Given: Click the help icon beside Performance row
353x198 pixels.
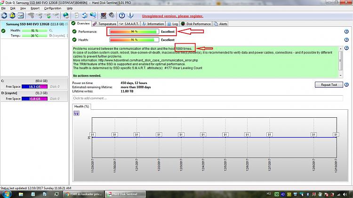Looking at the screenshot, I should (x=346, y=31).
